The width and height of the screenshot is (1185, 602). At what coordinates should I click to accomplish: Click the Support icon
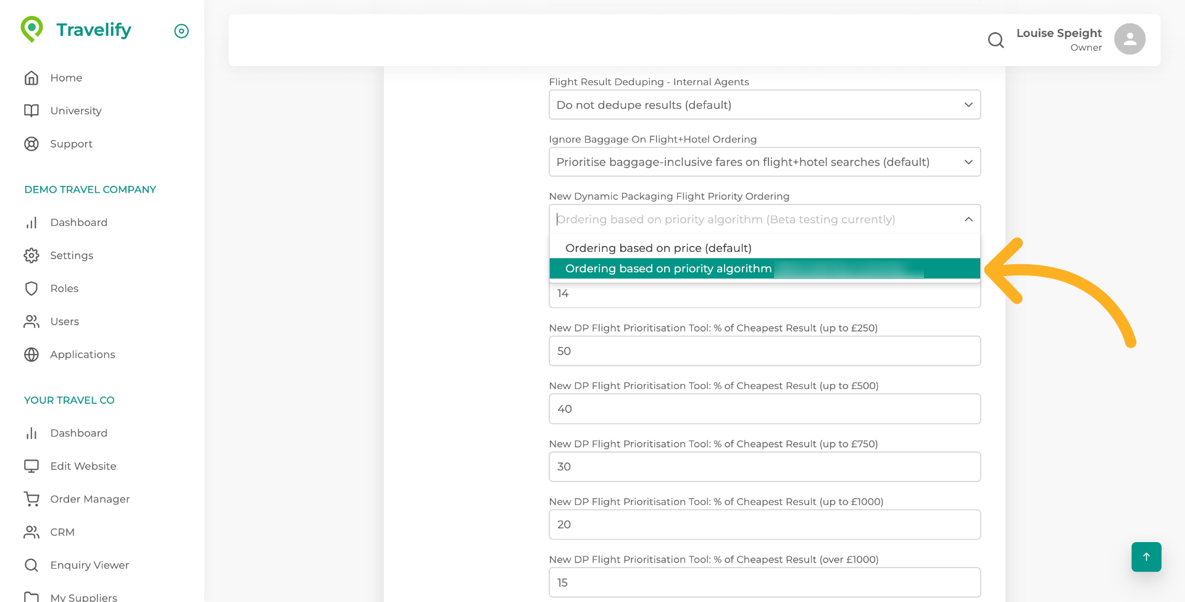pos(31,144)
